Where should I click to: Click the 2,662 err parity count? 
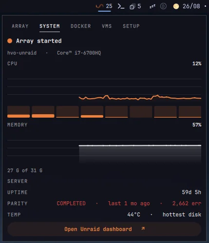187,203
